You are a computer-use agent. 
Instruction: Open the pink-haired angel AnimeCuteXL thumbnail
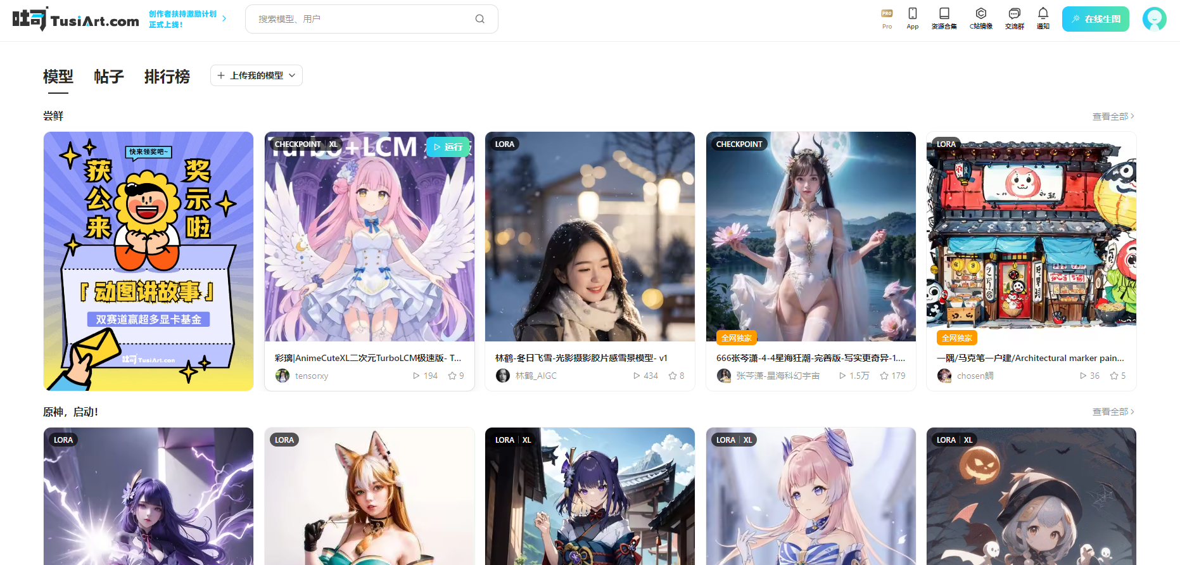(x=369, y=237)
